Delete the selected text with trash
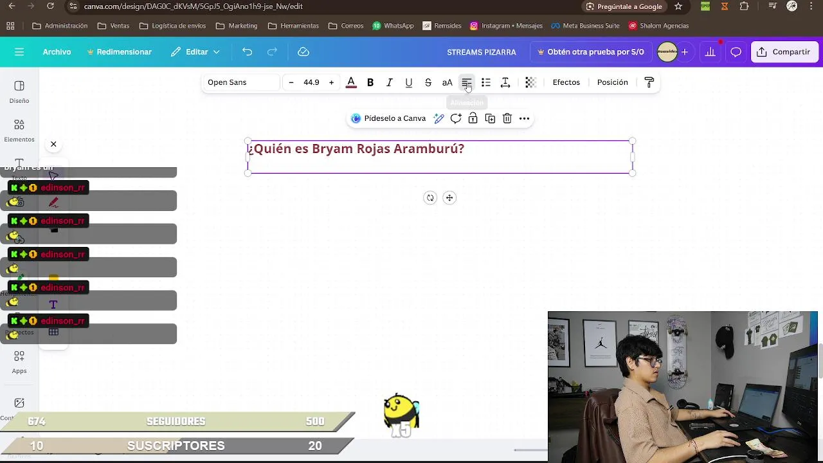The image size is (823, 463). point(507,118)
